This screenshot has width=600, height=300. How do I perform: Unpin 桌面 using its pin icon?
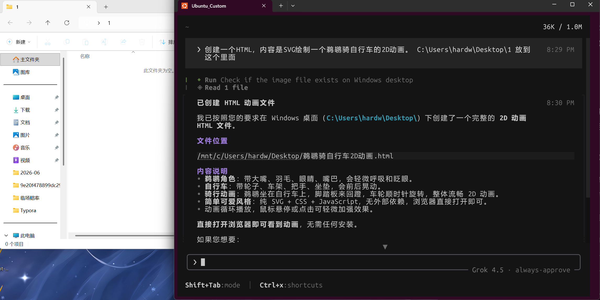(57, 97)
